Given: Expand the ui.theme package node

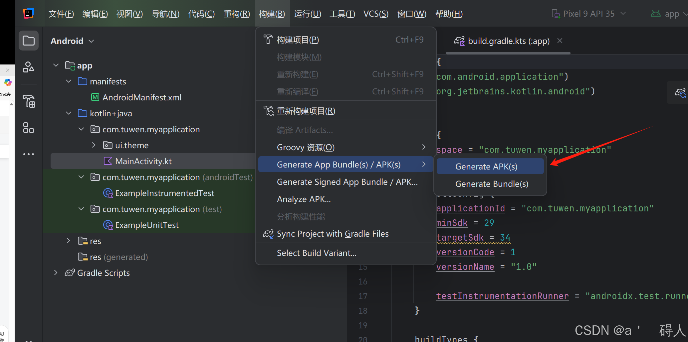Looking at the screenshot, I should pyautogui.click(x=94, y=145).
